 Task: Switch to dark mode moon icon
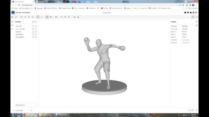point(197,17)
